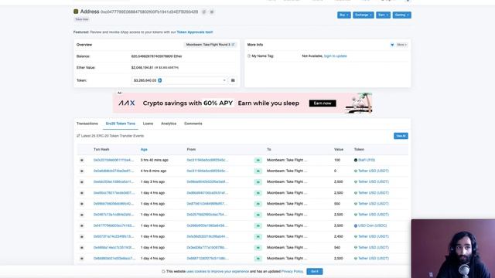Click Earn now on the AAX ad

click(323, 103)
